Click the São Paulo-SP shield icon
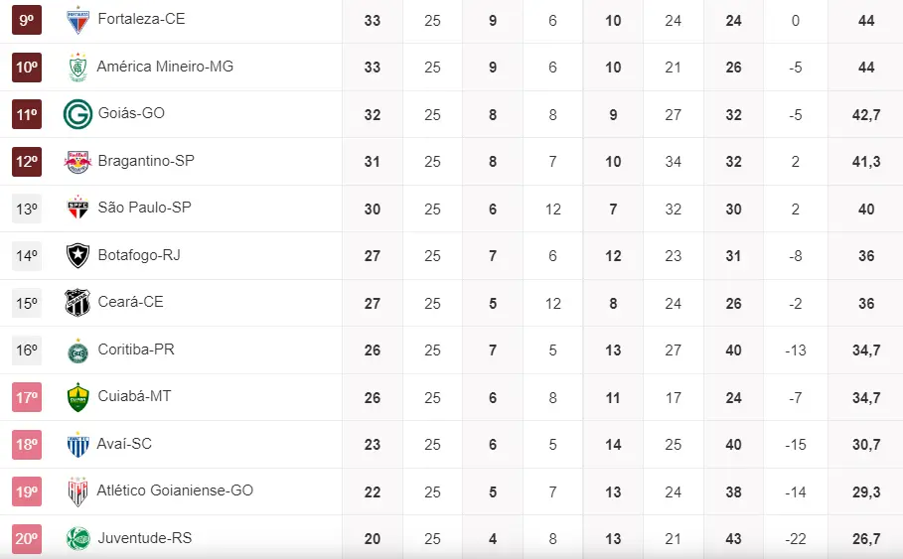 (77, 209)
